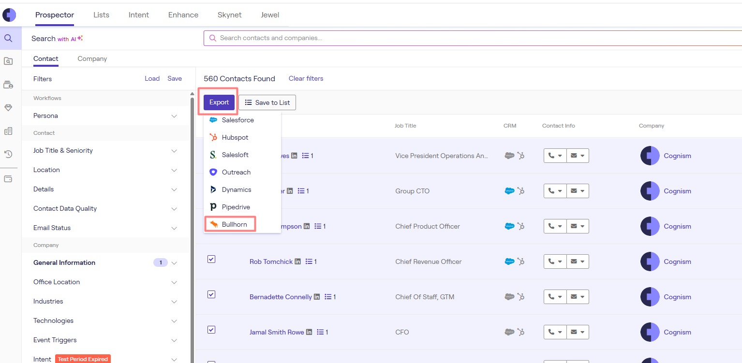Switch to the Company tab
The height and width of the screenshot is (363, 742).
click(92, 58)
